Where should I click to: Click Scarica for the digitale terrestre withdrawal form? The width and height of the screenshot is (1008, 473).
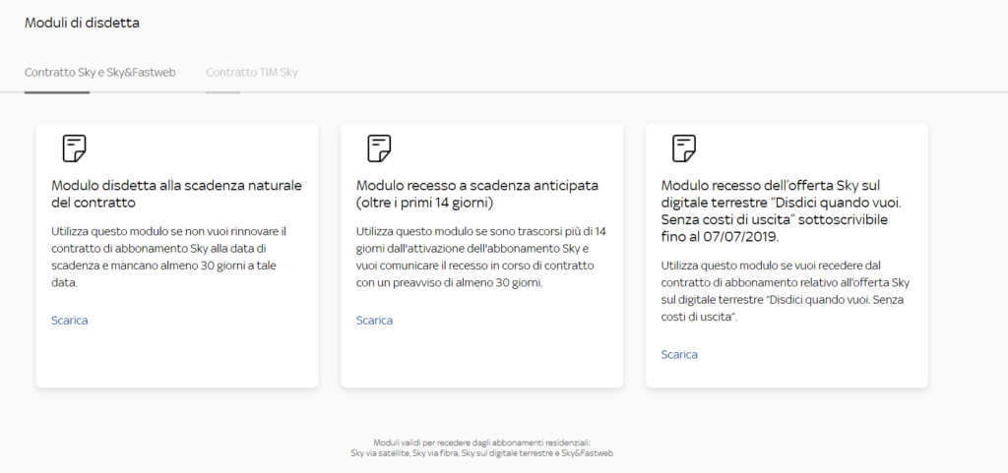(x=679, y=354)
